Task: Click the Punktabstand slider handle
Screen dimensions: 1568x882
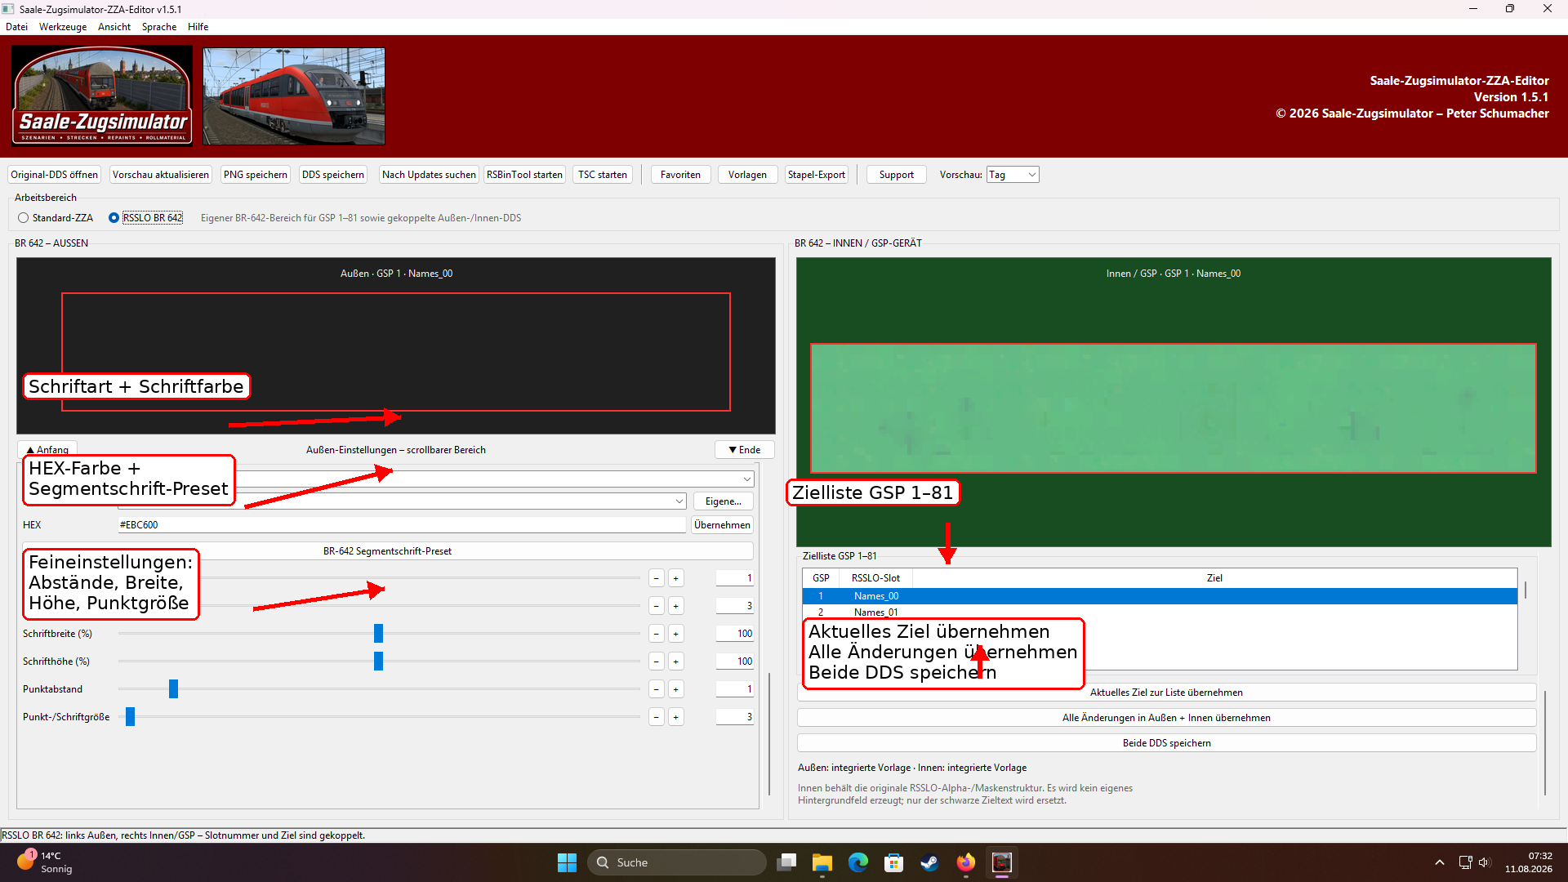Action: [173, 689]
